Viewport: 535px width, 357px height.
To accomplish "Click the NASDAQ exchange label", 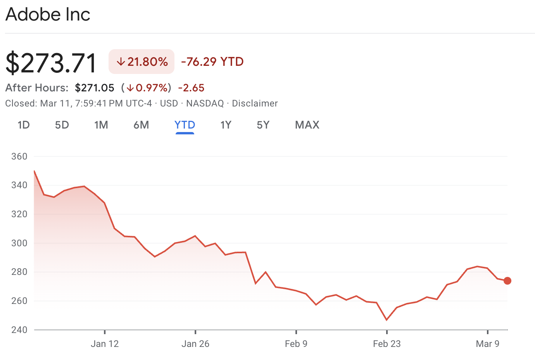I will click(205, 103).
